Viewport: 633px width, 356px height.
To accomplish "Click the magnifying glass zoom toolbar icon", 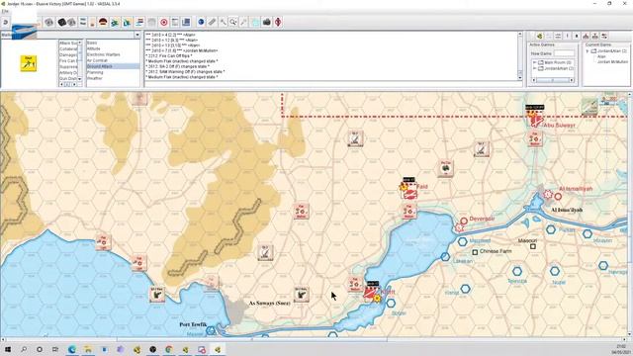I will coord(233,22).
